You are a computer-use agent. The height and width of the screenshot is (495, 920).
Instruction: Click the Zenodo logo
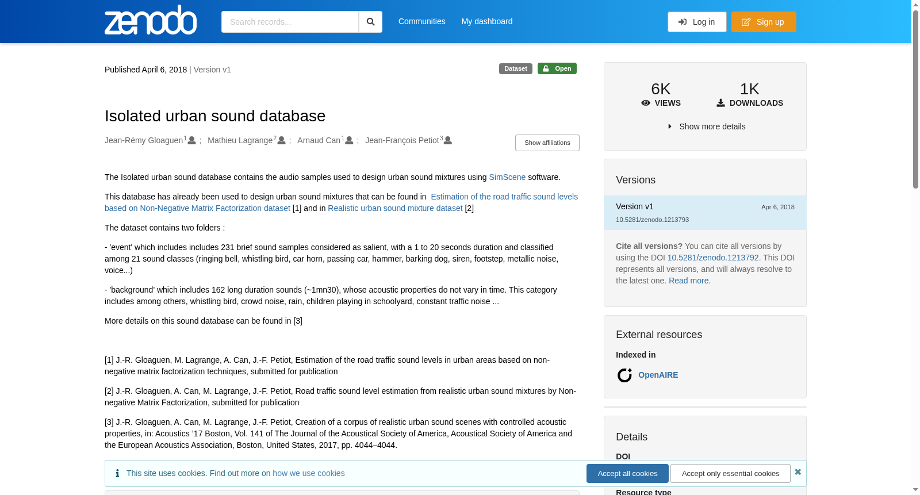click(x=151, y=20)
